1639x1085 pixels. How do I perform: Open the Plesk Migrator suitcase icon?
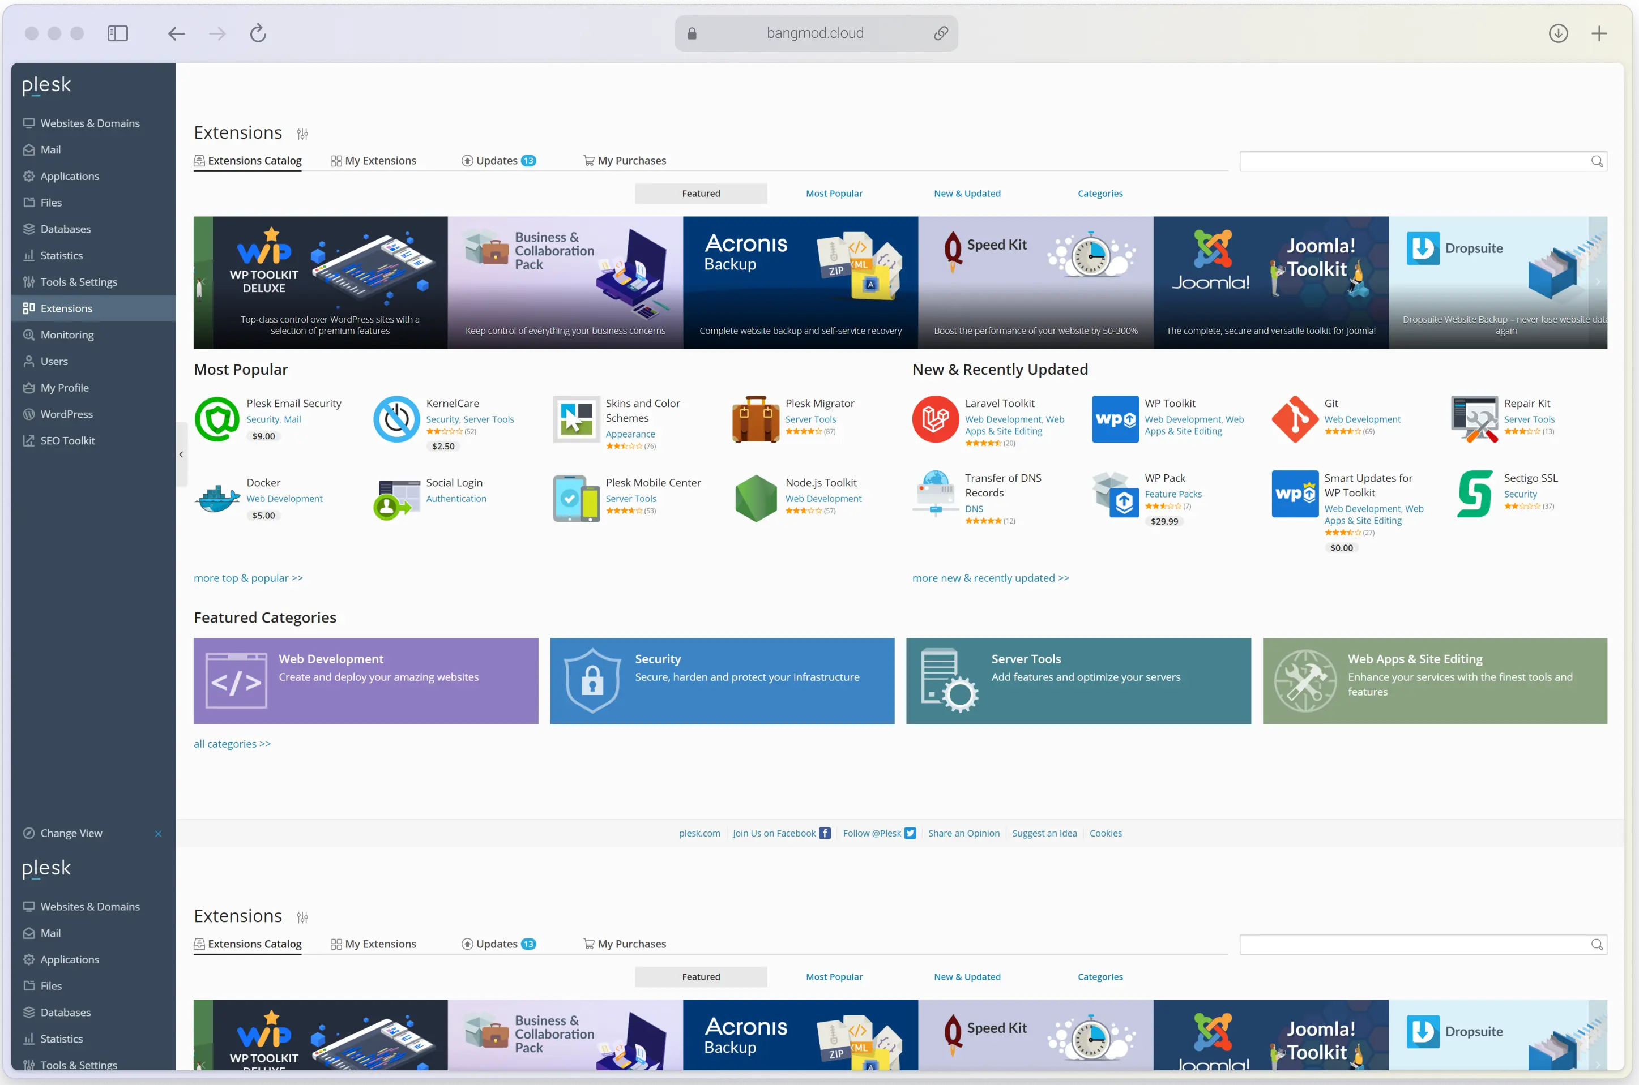coord(756,419)
